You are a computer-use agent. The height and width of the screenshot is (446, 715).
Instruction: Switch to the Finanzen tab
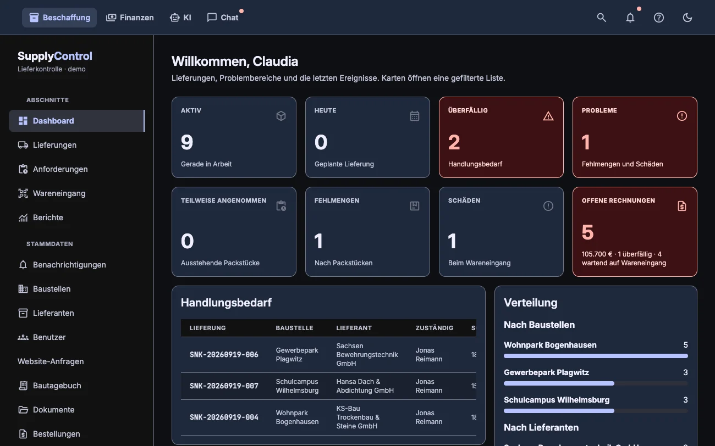[x=130, y=18]
